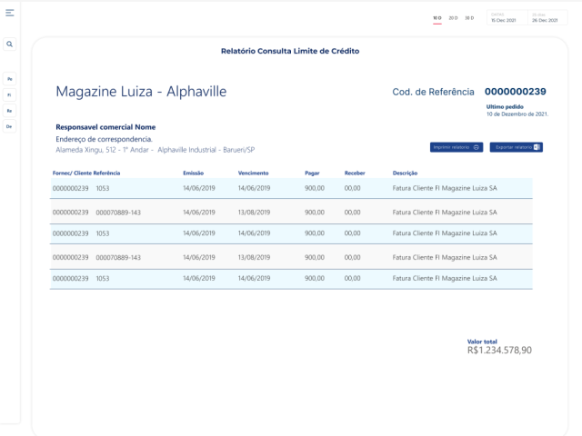This screenshot has width=582, height=436.
Task: Click the total value R$1.234.578,90
Action: coord(499,351)
